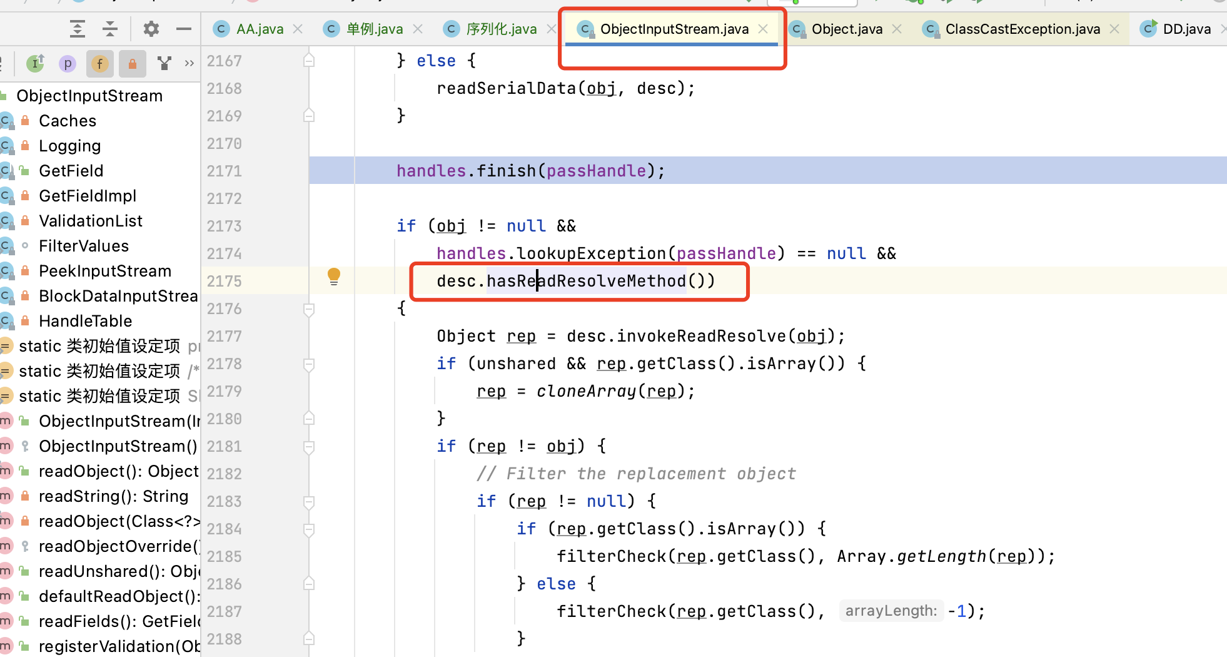Toggle Show Properties filter button
Screen dimensions: 1227x657
(x=68, y=63)
